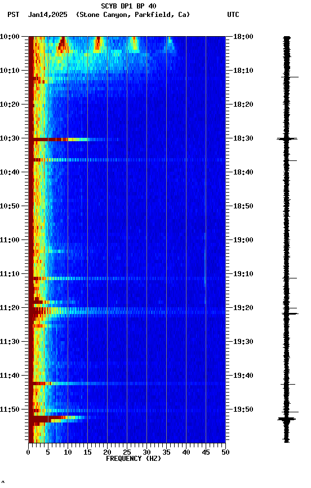Click the PST time label 11:30

coord(10,342)
